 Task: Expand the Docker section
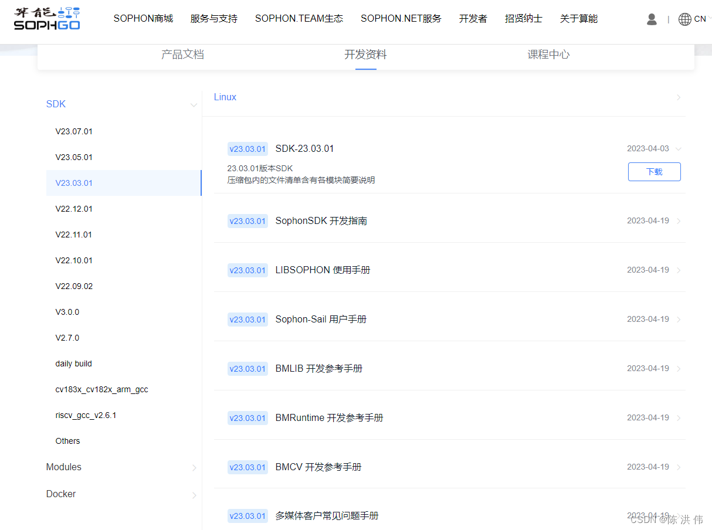(x=194, y=495)
